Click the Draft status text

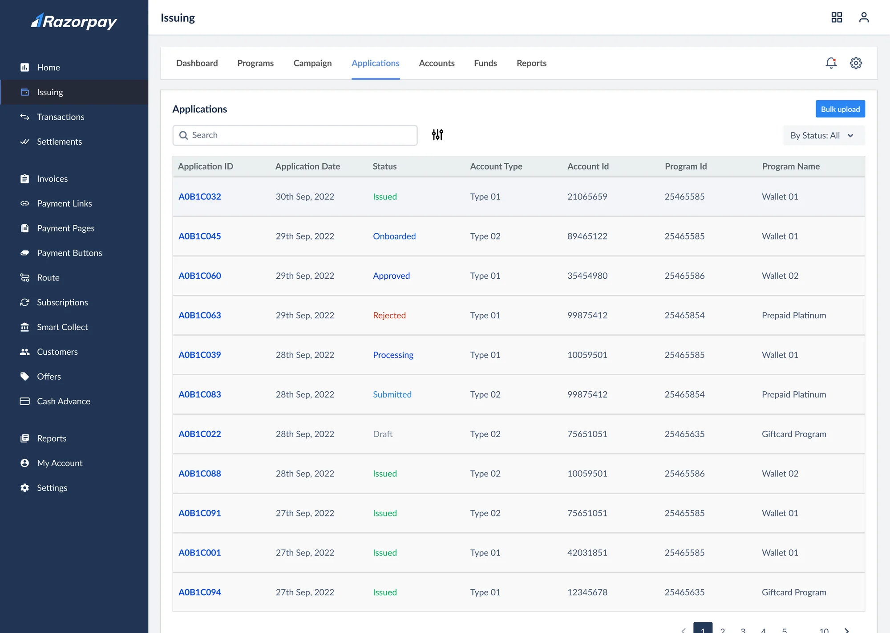point(383,434)
